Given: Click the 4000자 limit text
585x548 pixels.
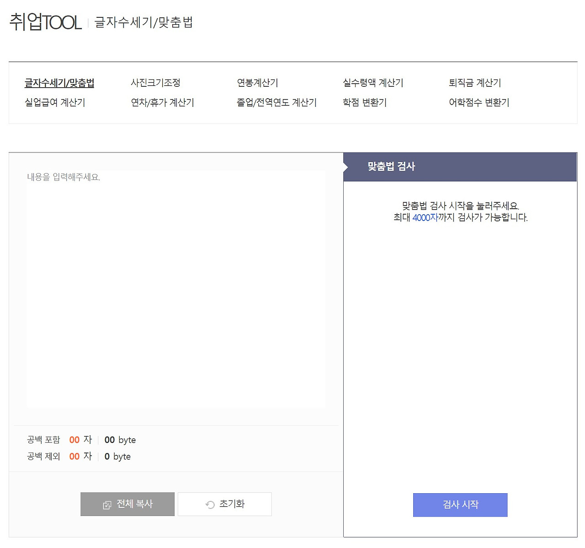Looking at the screenshot, I should click(425, 218).
